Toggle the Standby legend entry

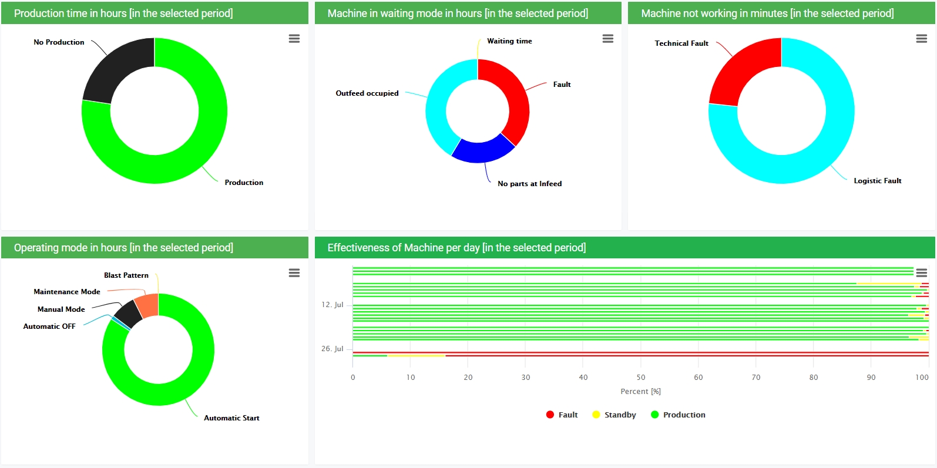[614, 415]
